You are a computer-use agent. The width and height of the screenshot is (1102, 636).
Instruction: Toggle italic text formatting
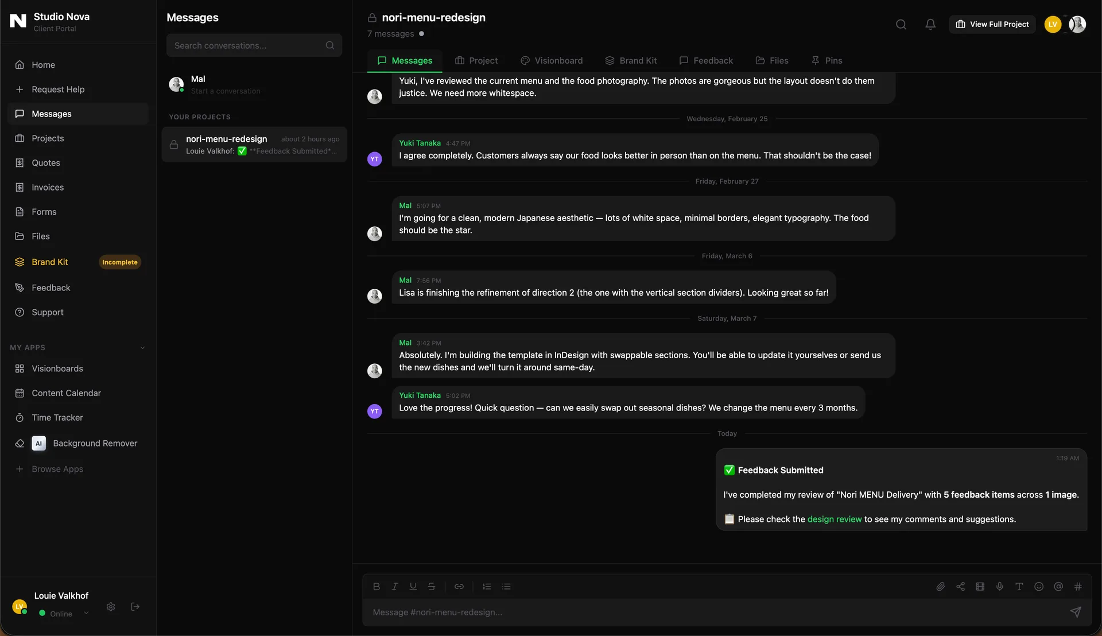[395, 587]
